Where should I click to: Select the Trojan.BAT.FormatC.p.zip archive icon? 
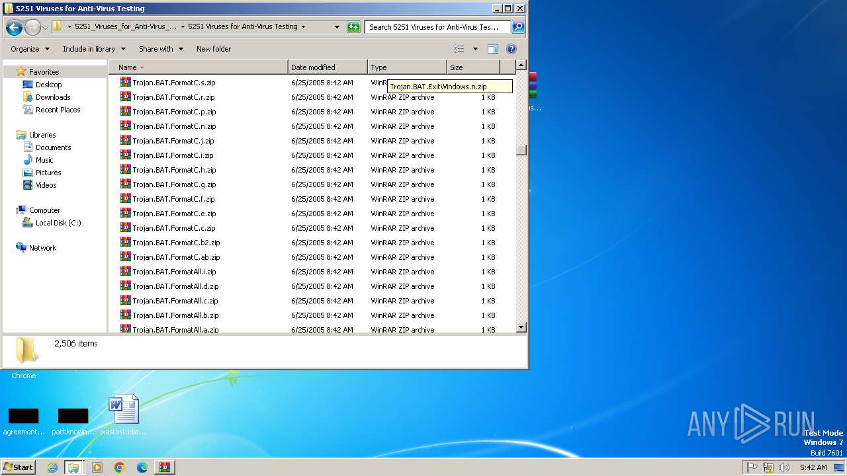pyautogui.click(x=126, y=111)
